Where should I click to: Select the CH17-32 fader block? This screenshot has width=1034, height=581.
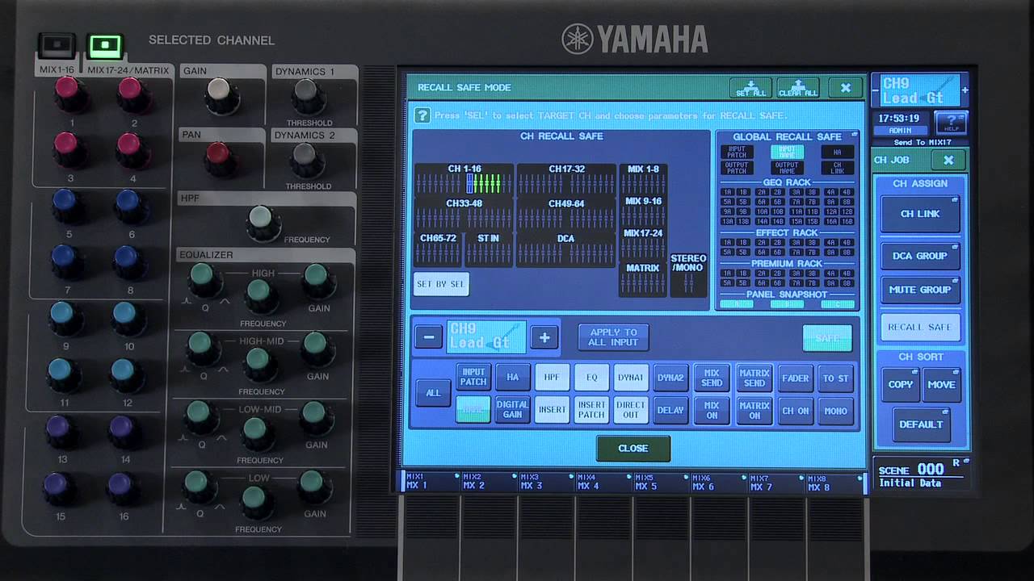tap(566, 179)
